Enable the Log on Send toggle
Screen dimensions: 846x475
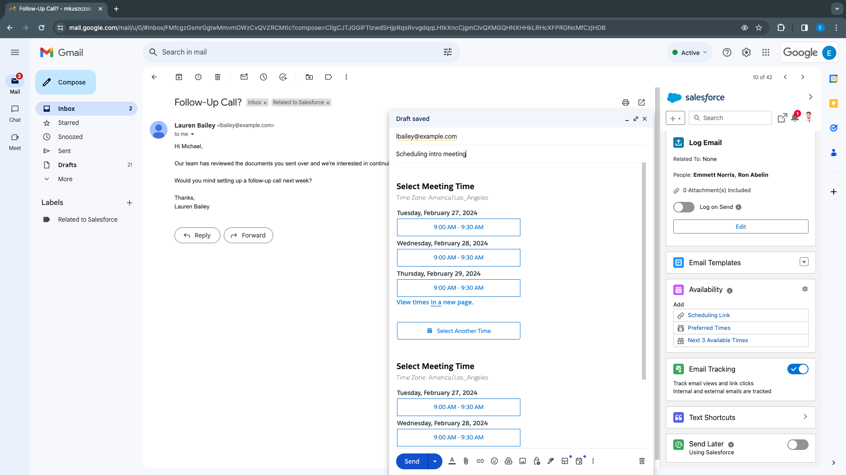(684, 207)
